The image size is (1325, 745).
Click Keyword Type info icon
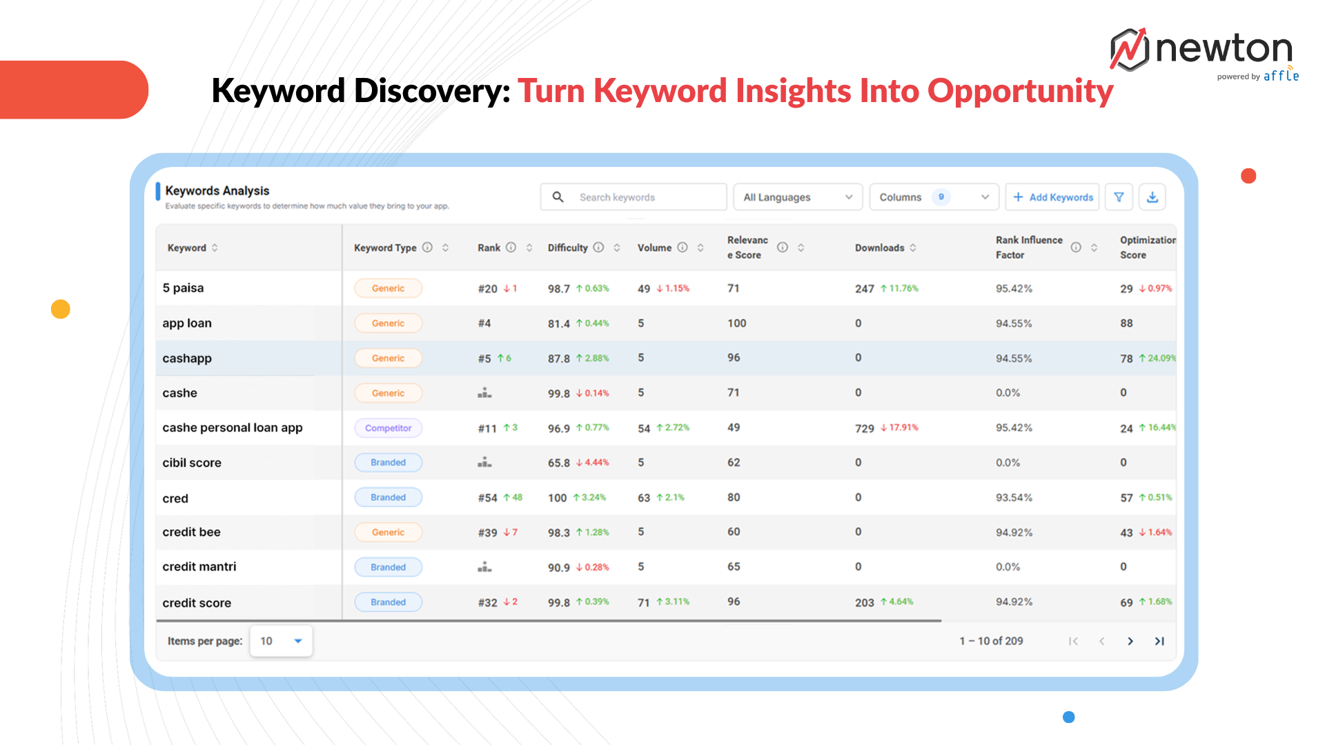coord(427,248)
